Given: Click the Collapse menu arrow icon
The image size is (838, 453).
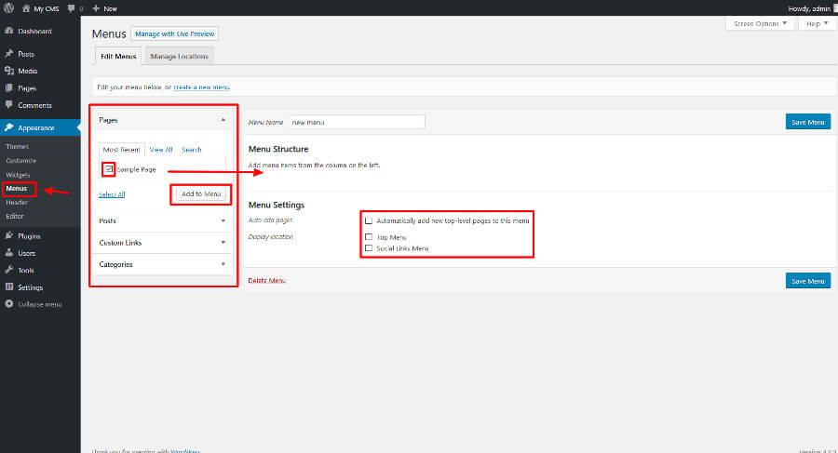Looking at the screenshot, I should (8, 304).
